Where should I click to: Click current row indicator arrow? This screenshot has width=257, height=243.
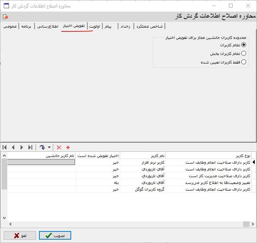[x=254, y=162]
